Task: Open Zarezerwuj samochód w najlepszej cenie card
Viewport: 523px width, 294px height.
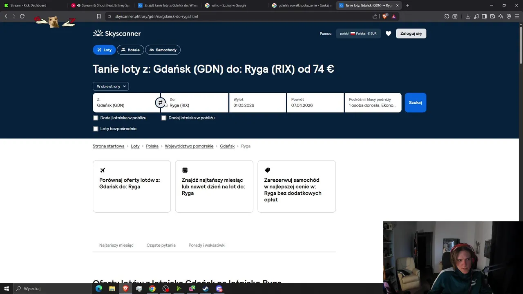Action: coord(297,186)
